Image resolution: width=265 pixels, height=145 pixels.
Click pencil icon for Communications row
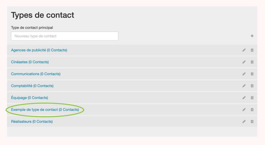(244, 74)
